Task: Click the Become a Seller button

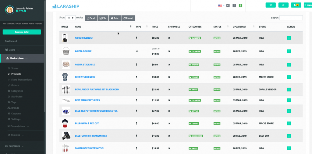Action: point(22,32)
